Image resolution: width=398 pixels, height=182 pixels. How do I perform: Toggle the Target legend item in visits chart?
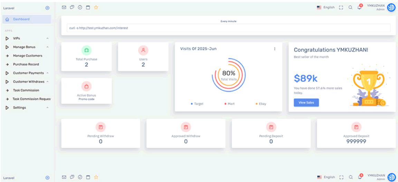click(x=197, y=104)
